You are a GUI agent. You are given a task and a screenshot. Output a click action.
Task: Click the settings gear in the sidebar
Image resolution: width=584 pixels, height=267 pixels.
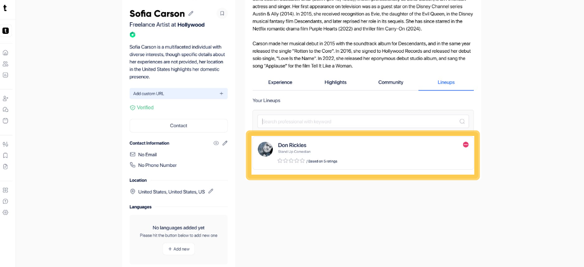(5, 212)
